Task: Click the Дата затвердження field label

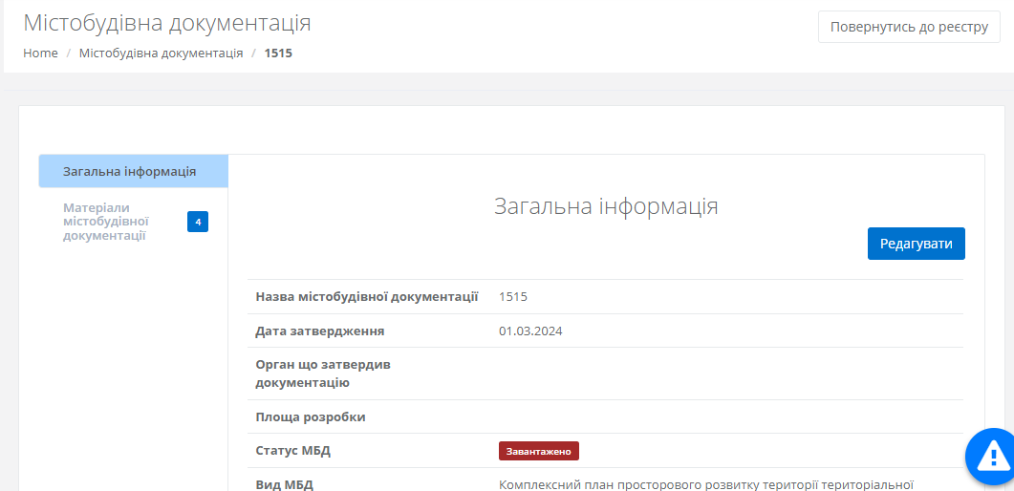Action: (320, 331)
